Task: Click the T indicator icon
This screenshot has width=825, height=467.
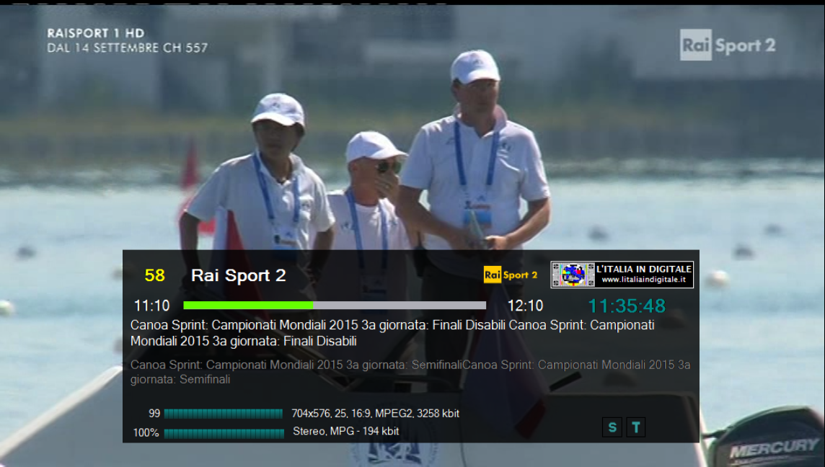Action: (635, 427)
